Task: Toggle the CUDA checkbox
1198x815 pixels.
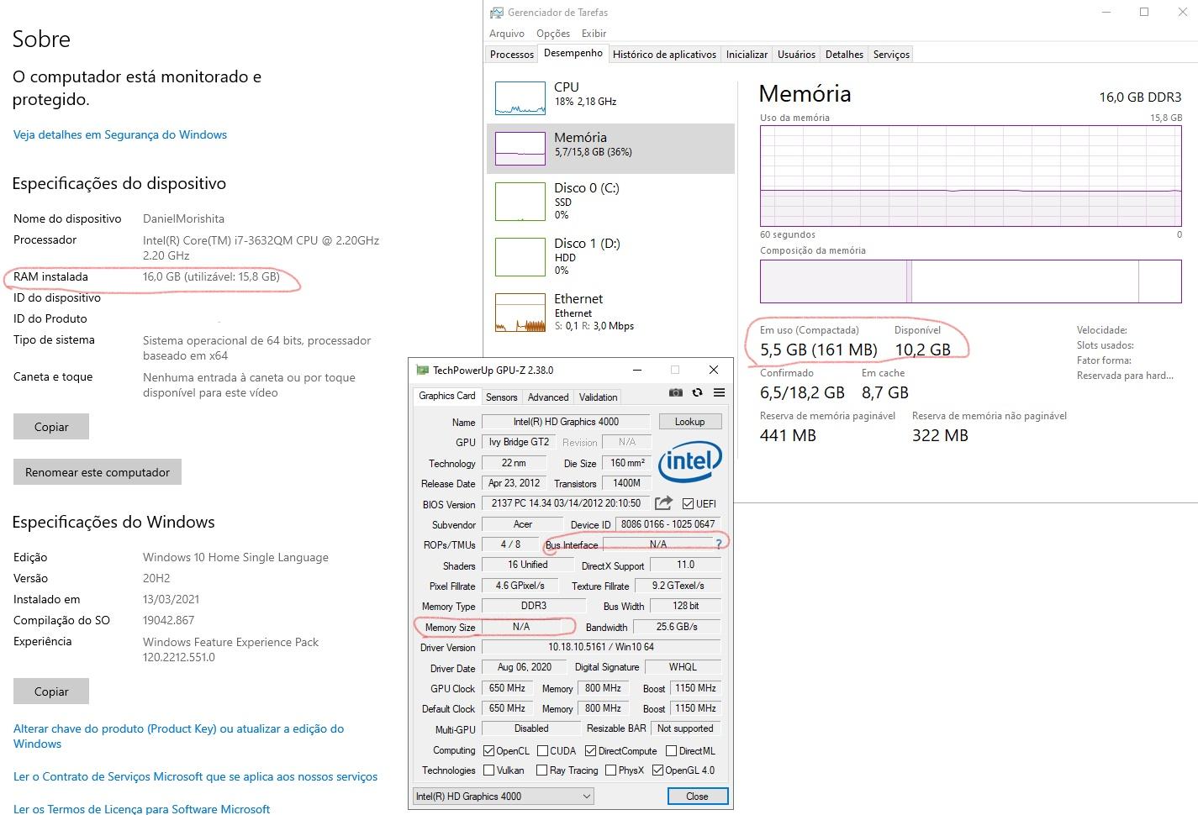Action: (543, 751)
